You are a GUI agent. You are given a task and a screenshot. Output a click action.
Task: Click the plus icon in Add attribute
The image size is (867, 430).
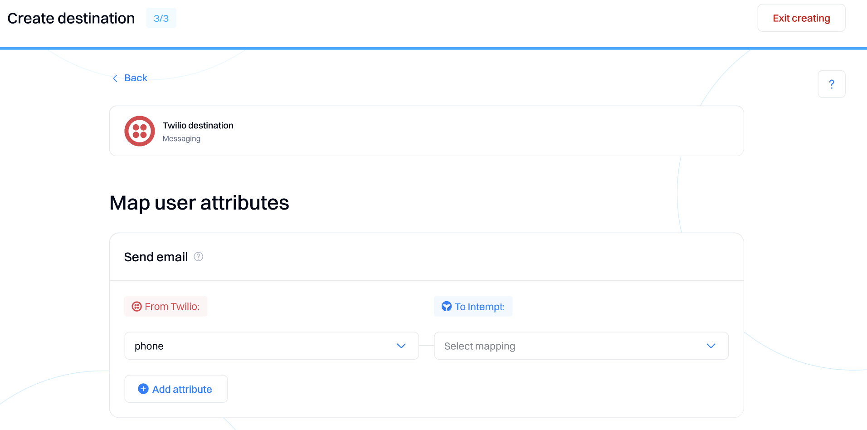coord(143,389)
